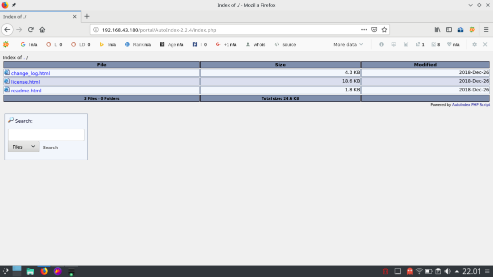Sort listing by Modified column header
This screenshot has width=493, height=277.
(x=425, y=65)
